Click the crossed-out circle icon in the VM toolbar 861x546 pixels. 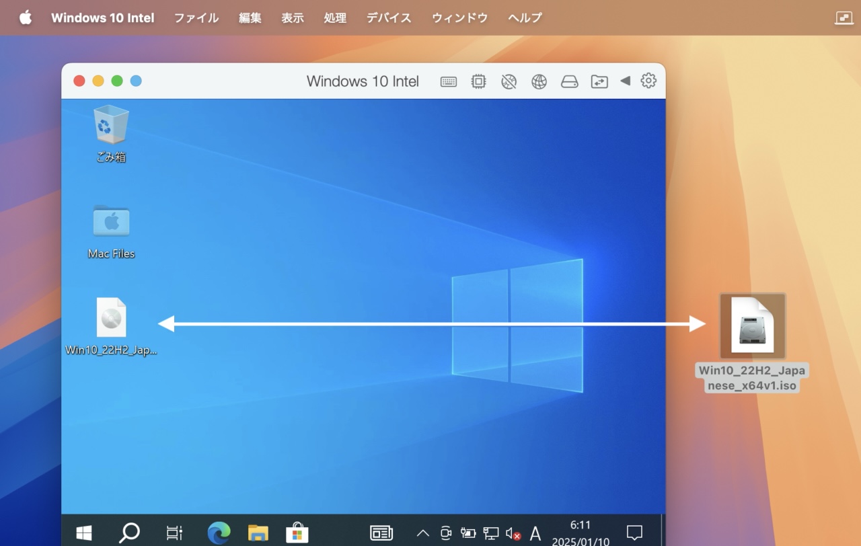pos(509,81)
